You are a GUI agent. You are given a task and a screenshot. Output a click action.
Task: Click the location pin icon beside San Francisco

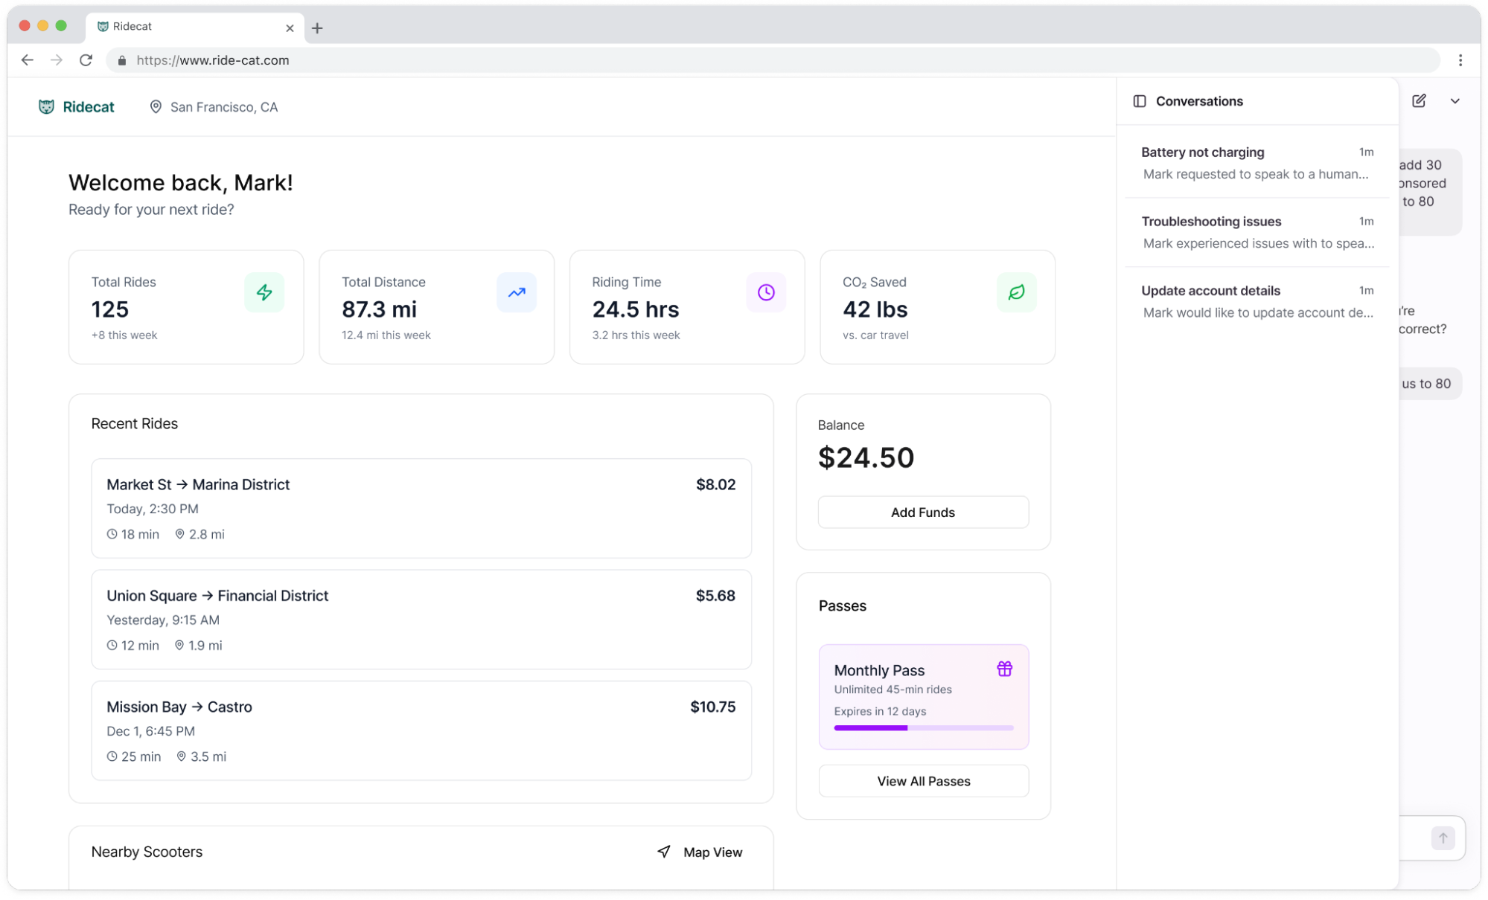pyautogui.click(x=156, y=106)
